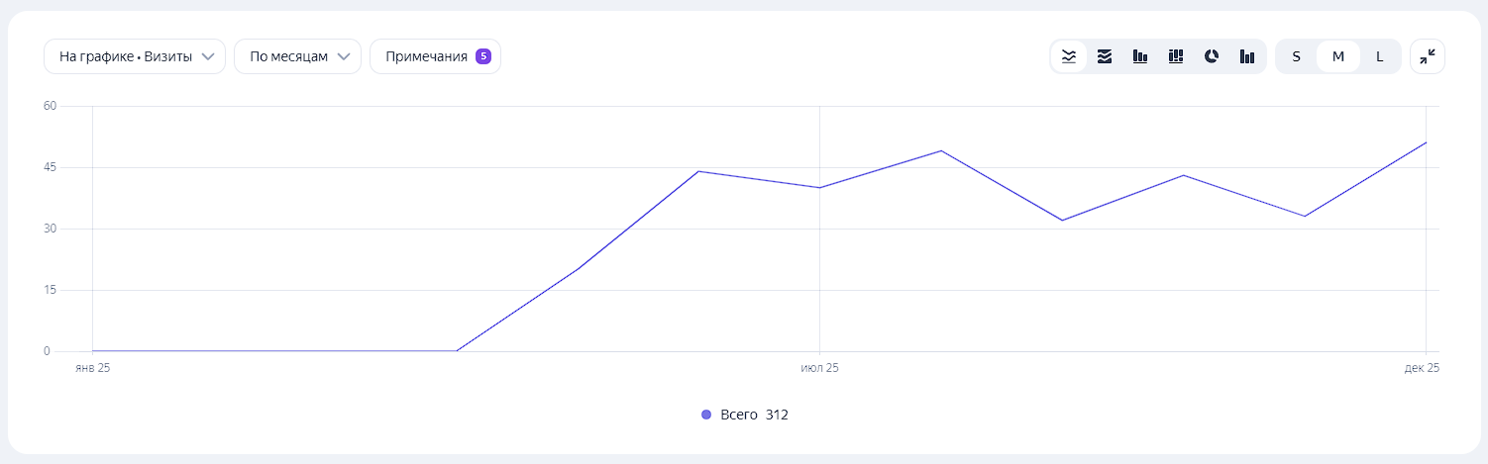Click the purple notes count badge
1488x464 pixels.
pos(483,56)
